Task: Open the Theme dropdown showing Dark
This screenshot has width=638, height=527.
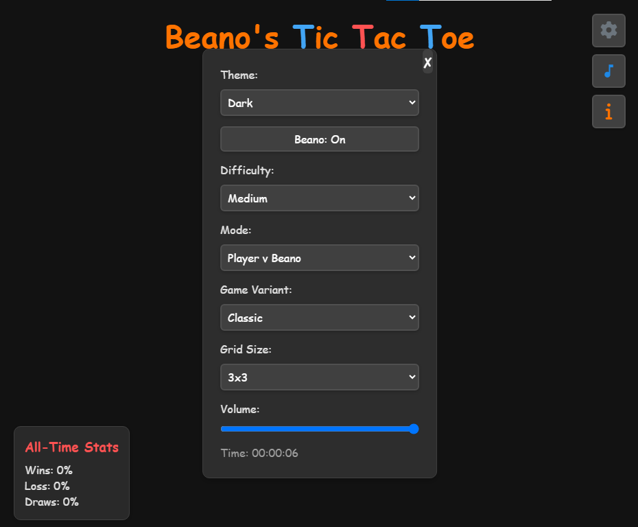Action: pyautogui.click(x=320, y=102)
